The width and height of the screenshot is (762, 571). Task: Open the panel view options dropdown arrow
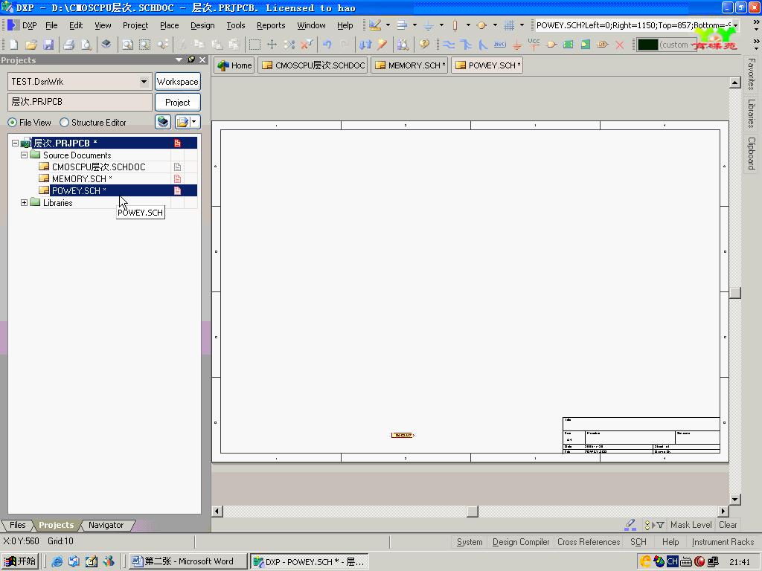[x=194, y=122]
